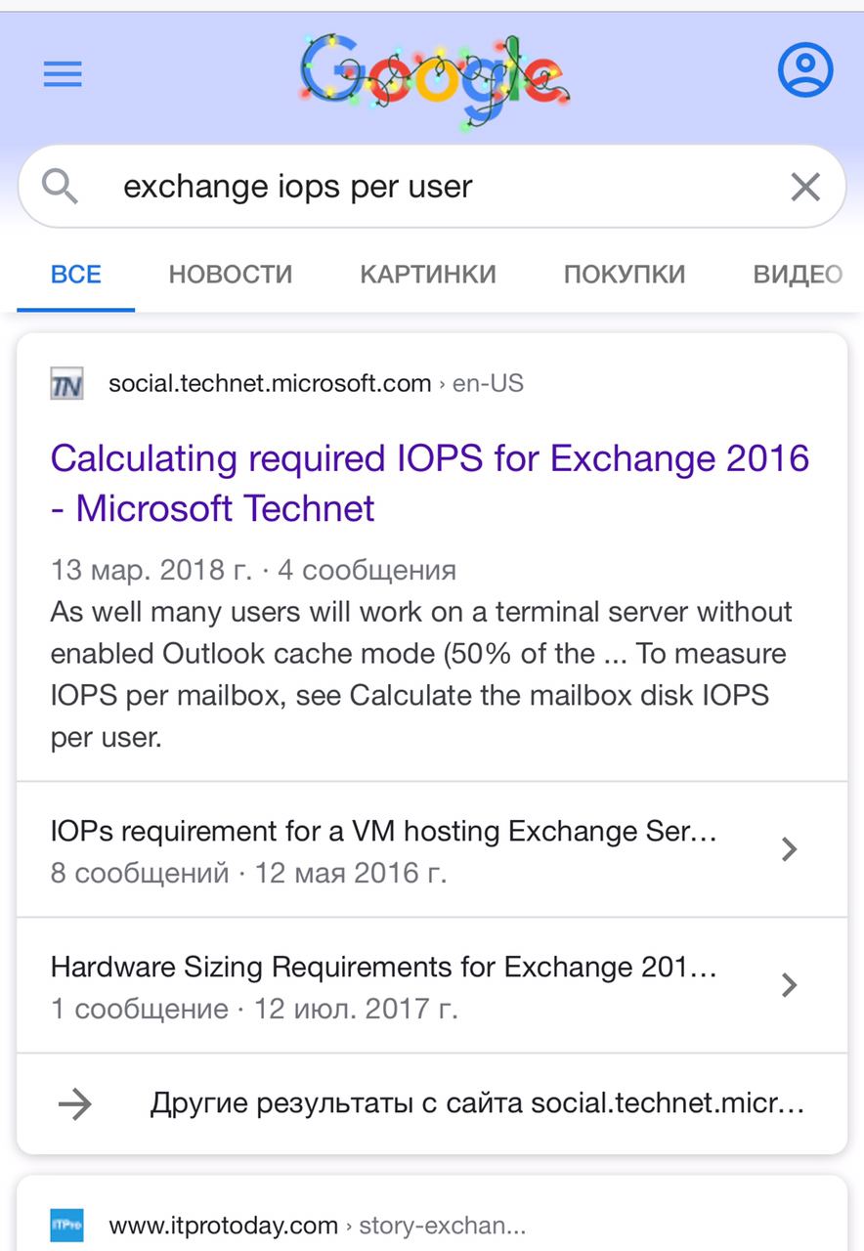
Task: Tap '1 сообщение · 12 июл. 2017 г.' text
Action: point(254,1009)
